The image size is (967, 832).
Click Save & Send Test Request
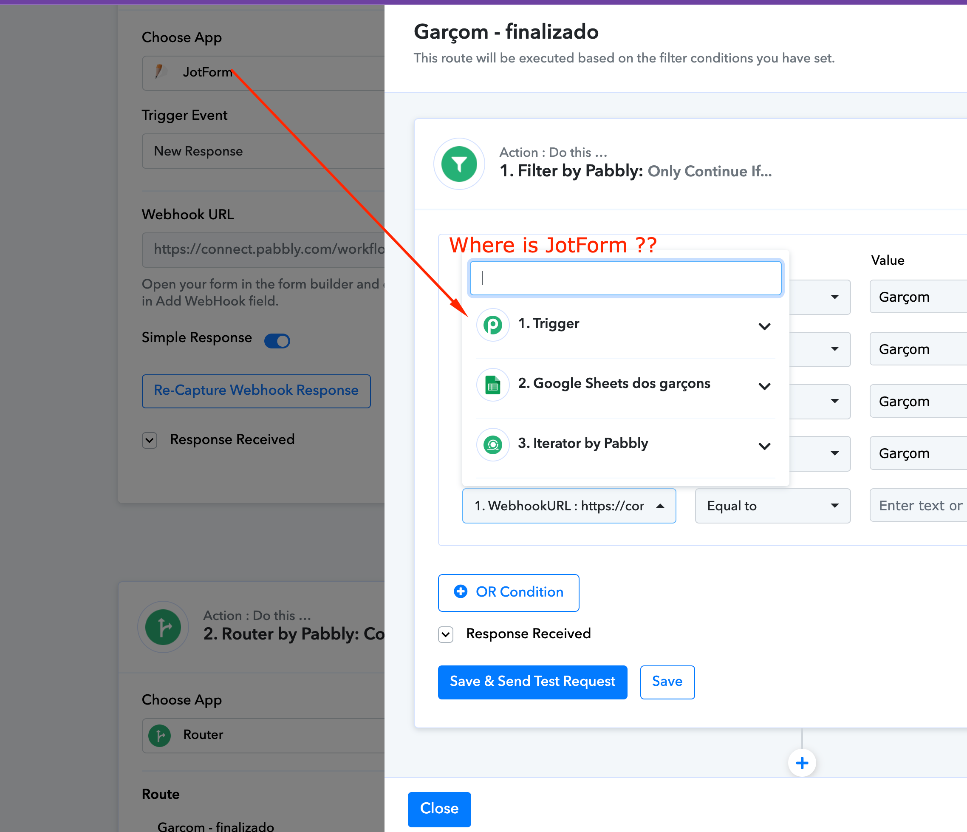[x=532, y=682]
